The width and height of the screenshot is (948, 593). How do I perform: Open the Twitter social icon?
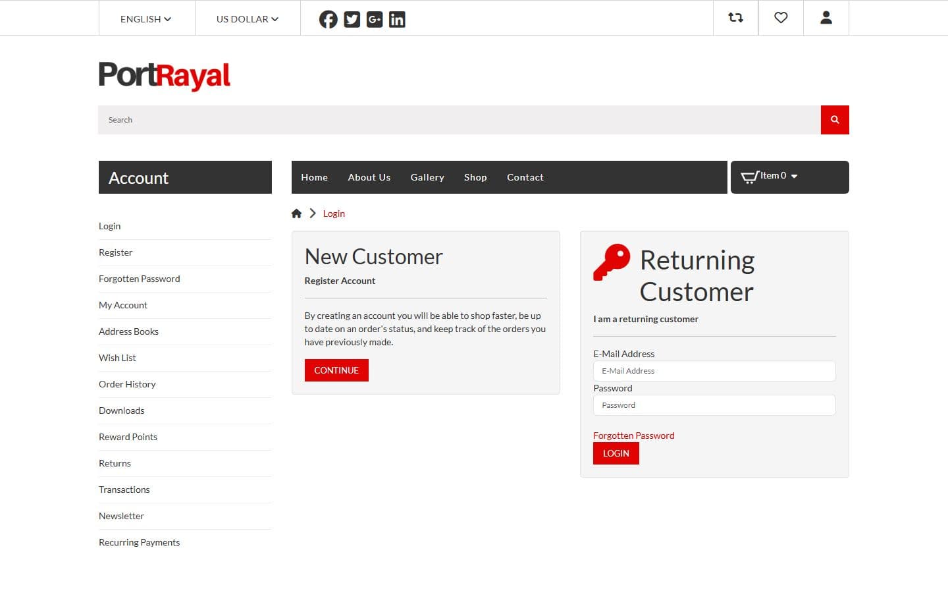click(x=352, y=19)
